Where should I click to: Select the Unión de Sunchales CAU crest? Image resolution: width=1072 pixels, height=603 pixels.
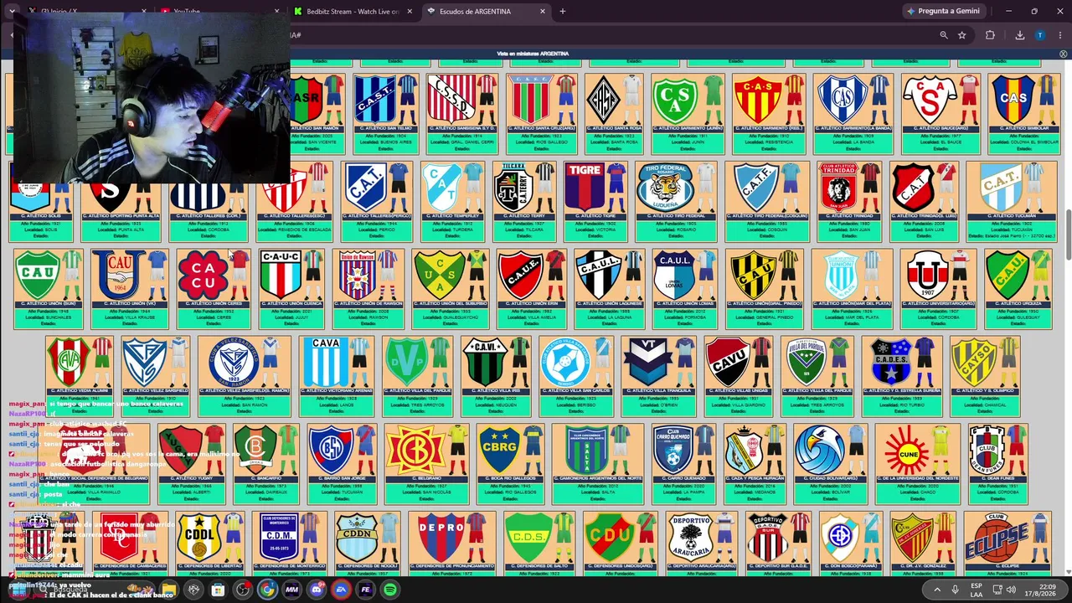[x=49, y=289]
